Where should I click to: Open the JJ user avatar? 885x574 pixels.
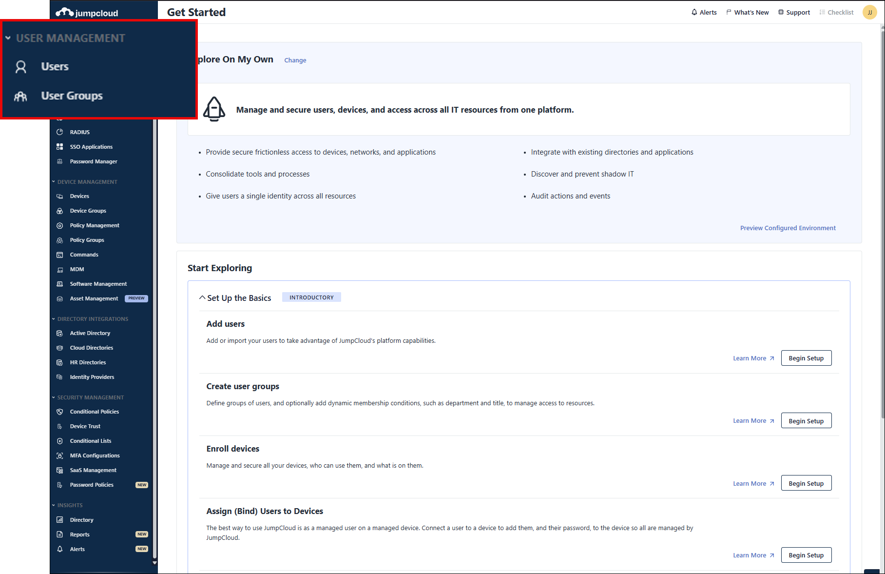tap(869, 12)
